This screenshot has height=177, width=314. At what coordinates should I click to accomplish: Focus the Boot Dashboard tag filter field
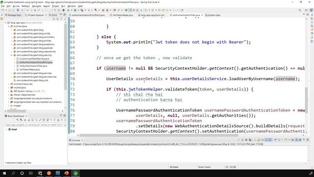pyautogui.click(x=35, y=125)
